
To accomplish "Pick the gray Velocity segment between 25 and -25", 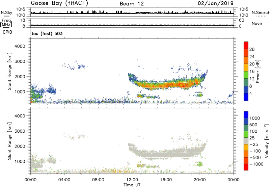I will pyautogui.click(x=246, y=141).
